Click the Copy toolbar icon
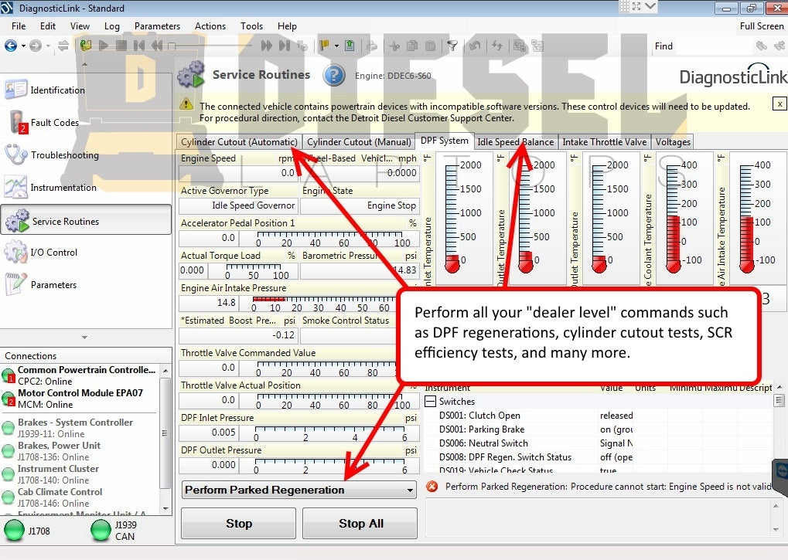The width and height of the screenshot is (788, 560). pos(412,46)
